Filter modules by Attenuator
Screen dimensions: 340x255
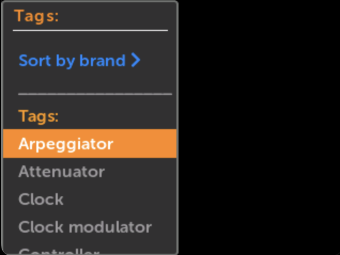pos(61,172)
